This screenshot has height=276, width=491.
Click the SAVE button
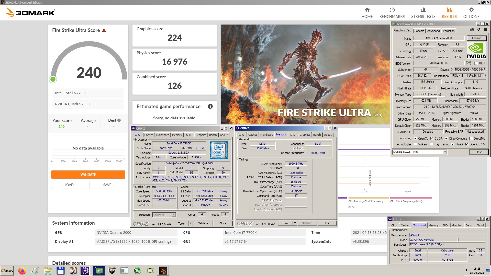(107, 185)
